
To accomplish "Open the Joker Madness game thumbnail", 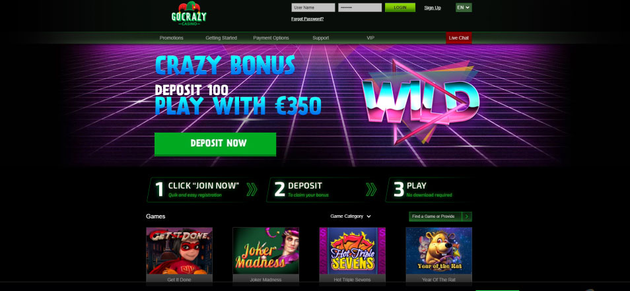I will point(265,251).
